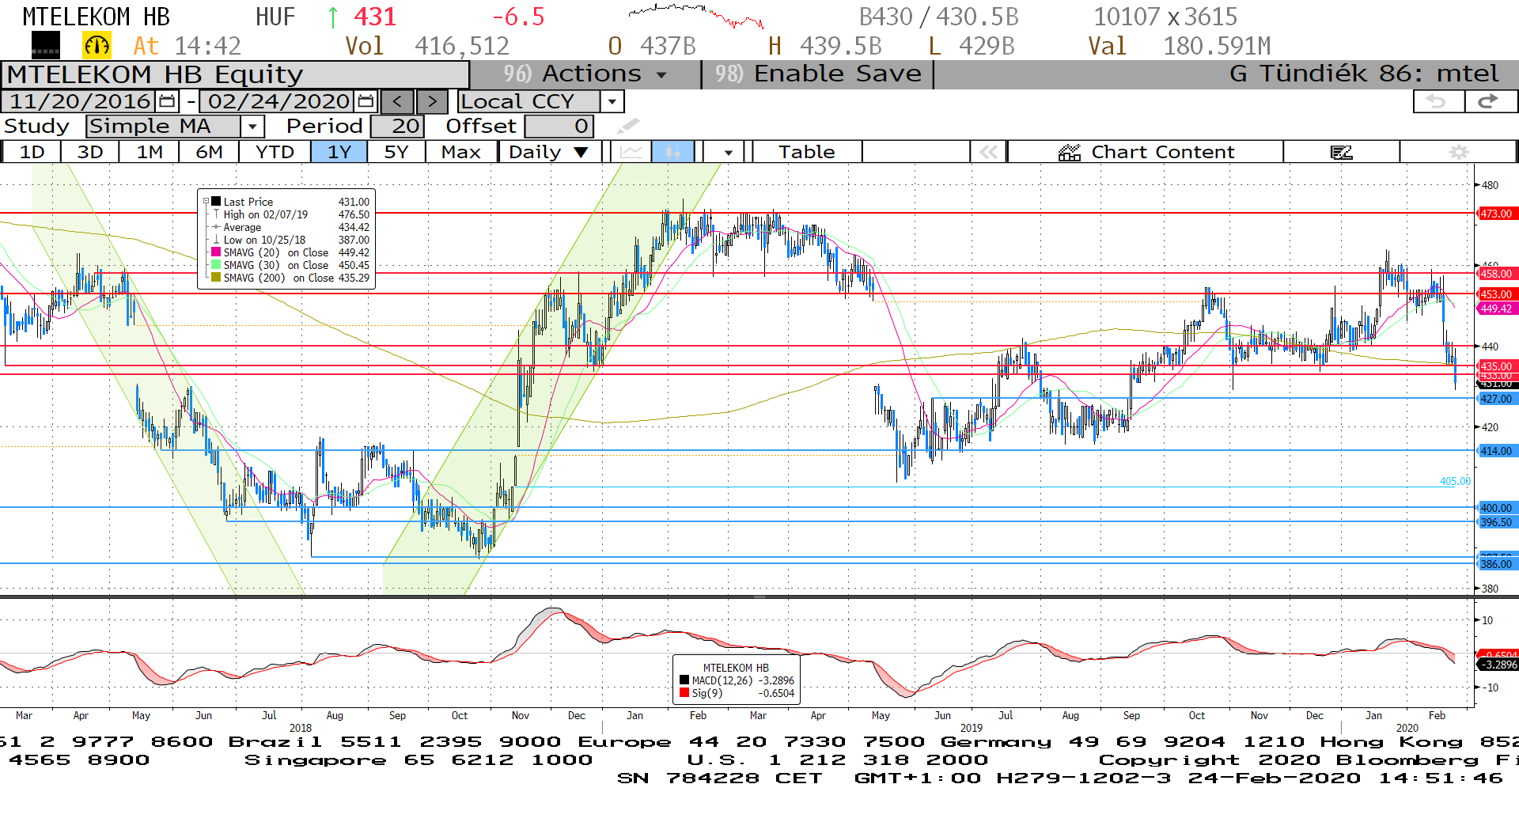Click the Offset value field
The width and height of the screenshot is (1519, 822).
point(559,127)
